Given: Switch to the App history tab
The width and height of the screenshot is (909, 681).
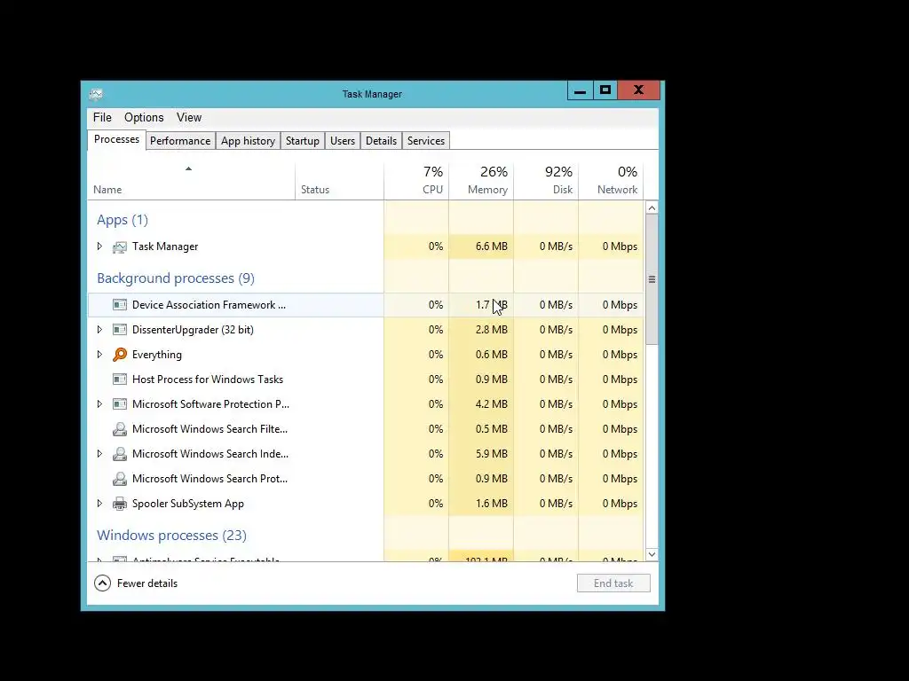Looking at the screenshot, I should [249, 141].
